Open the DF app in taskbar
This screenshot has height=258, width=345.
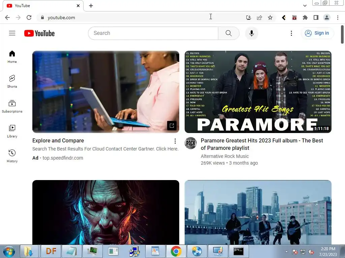(x=51, y=251)
